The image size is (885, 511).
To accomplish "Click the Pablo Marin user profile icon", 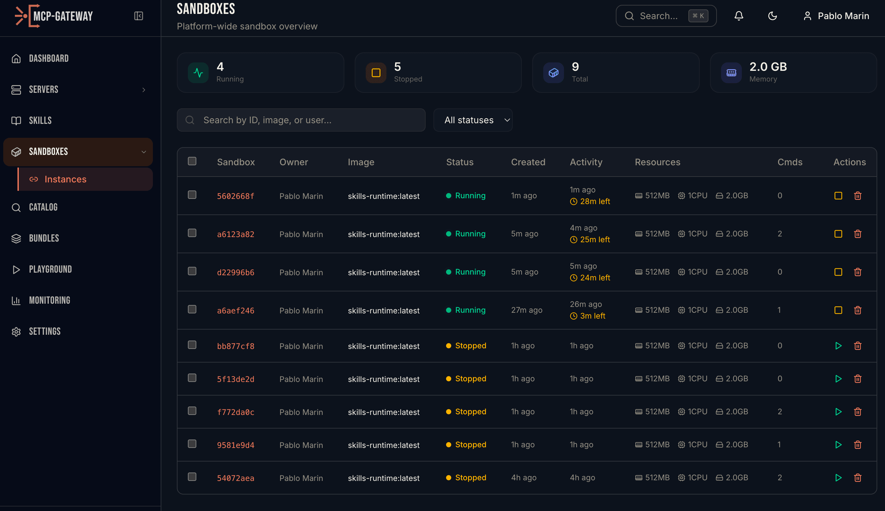I will tap(807, 16).
